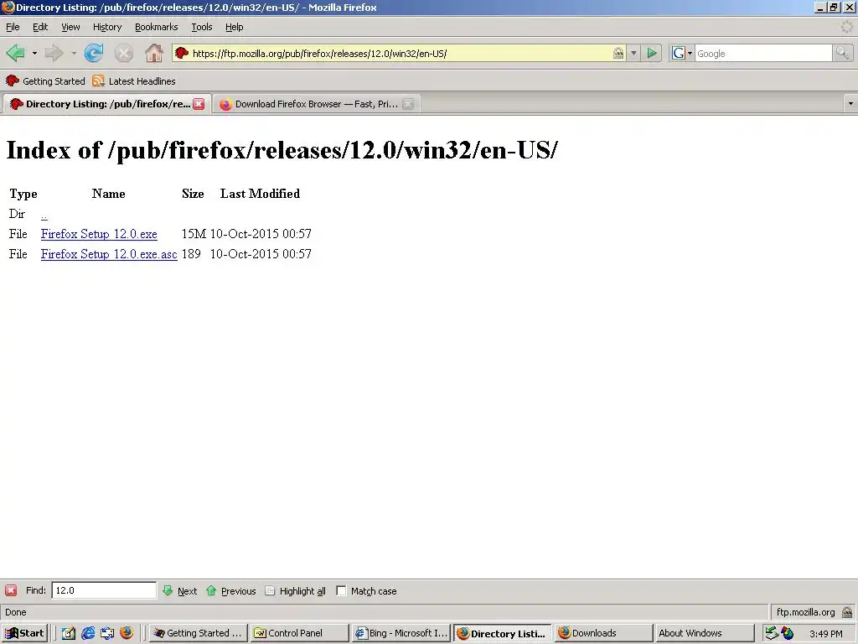Click the 3:49 PM clock

tap(825, 634)
